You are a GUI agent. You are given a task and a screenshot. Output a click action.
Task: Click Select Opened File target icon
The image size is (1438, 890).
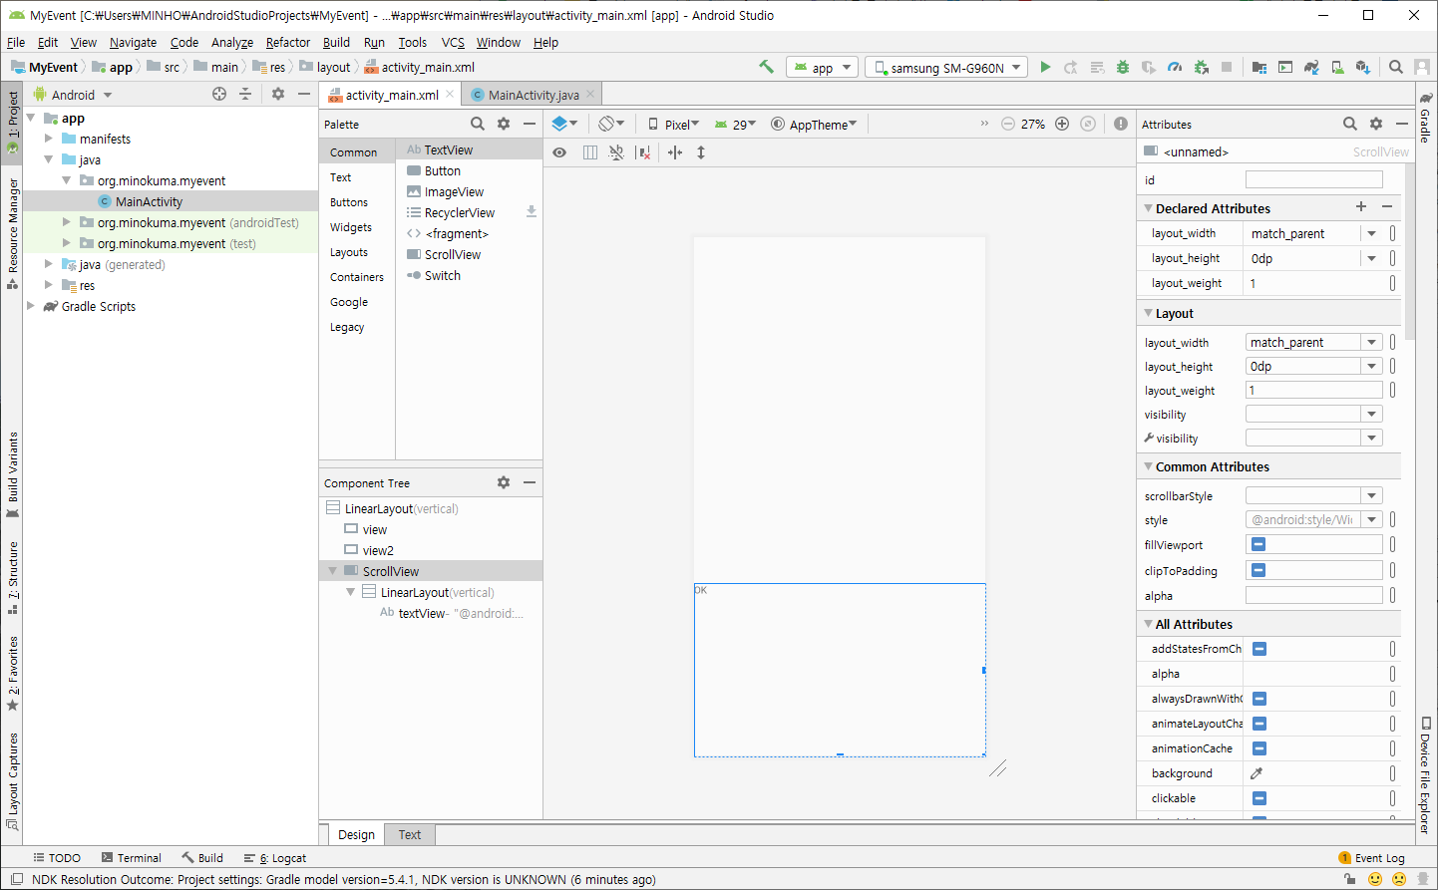click(219, 94)
